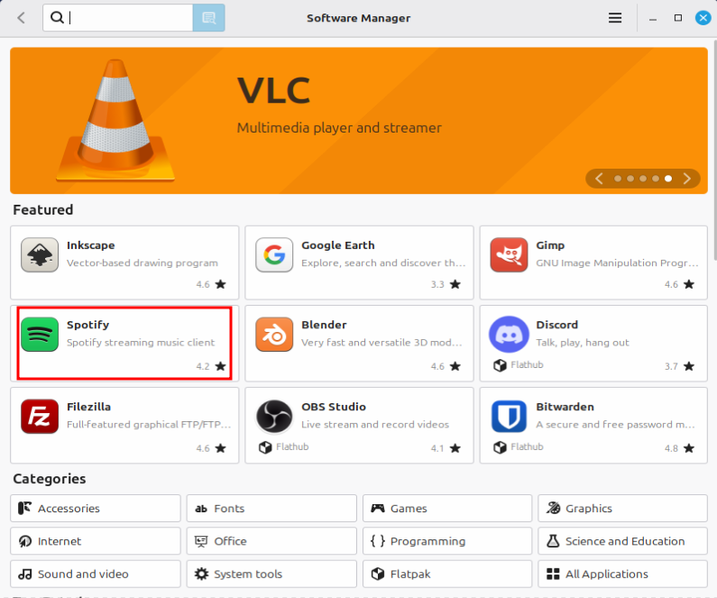Click OBS Studio Flathub package icon
The image size is (717, 598).
(x=265, y=447)
